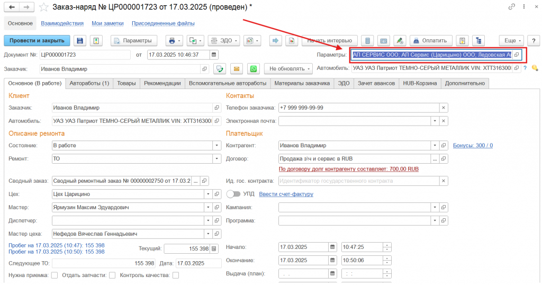Viewport: 542px width, 285px height.
Task: Open the "Товары" tab
Action: tap(126, 83)
